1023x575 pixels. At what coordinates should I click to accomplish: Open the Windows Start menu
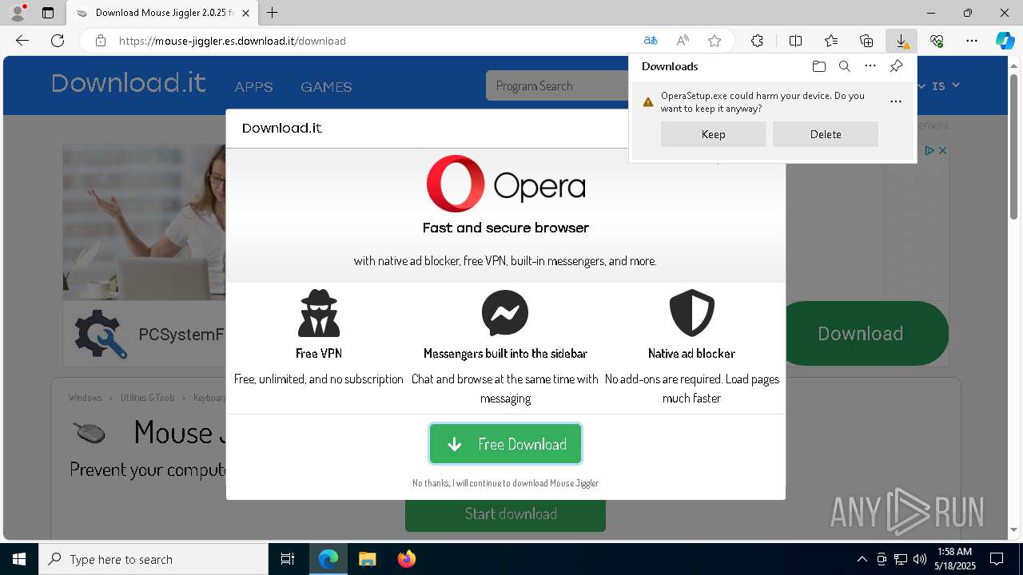tap(19, 559)
